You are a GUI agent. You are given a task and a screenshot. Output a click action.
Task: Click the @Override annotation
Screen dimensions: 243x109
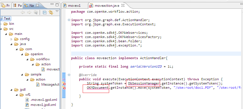88,75
